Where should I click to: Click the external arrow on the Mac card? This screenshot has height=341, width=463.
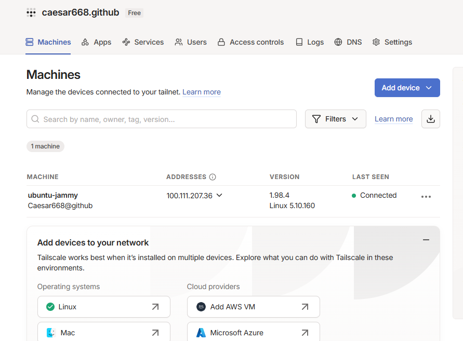coord(155,333)
